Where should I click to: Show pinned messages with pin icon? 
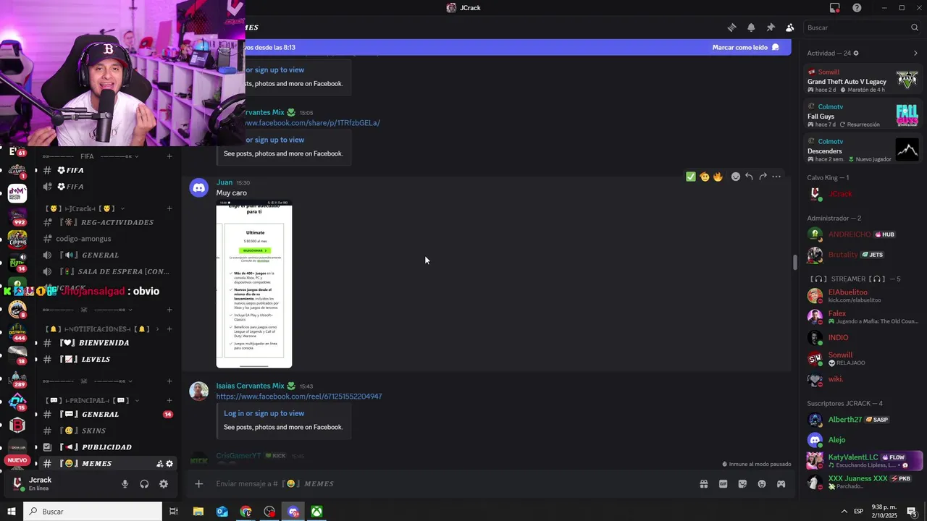click(771, 27)
